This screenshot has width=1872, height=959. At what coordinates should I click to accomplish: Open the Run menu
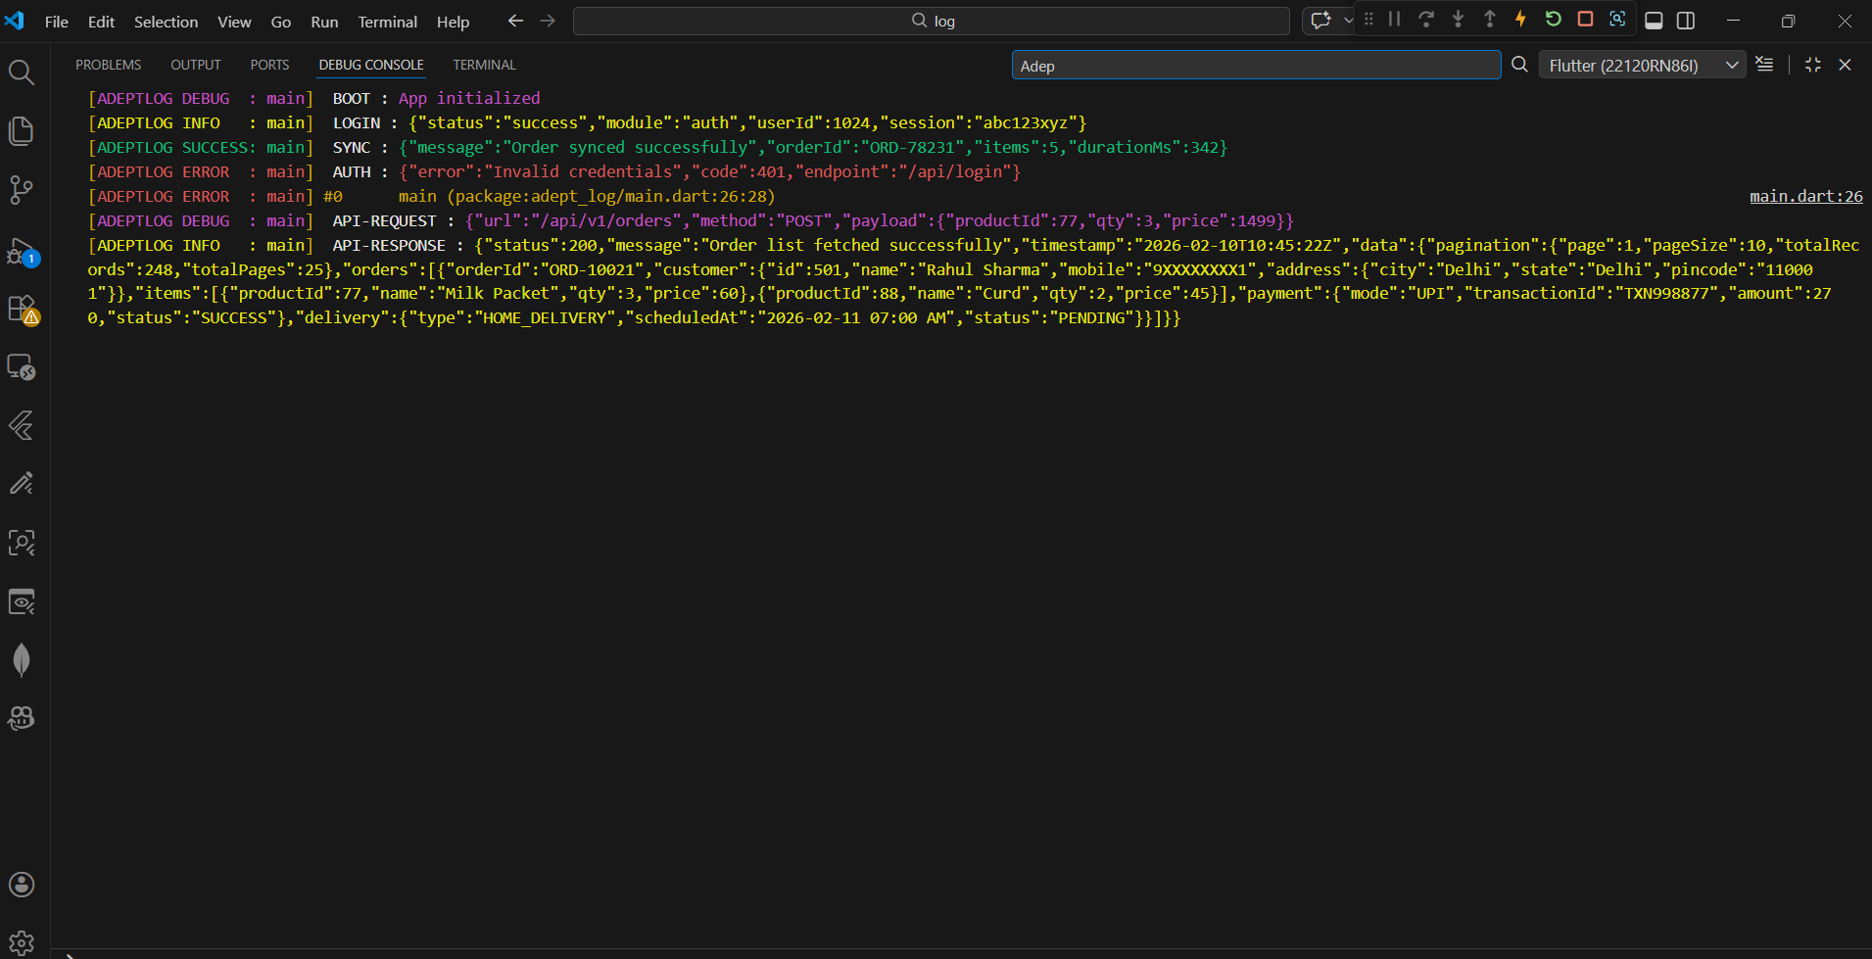pyautogui.click(x=323, y=21)
